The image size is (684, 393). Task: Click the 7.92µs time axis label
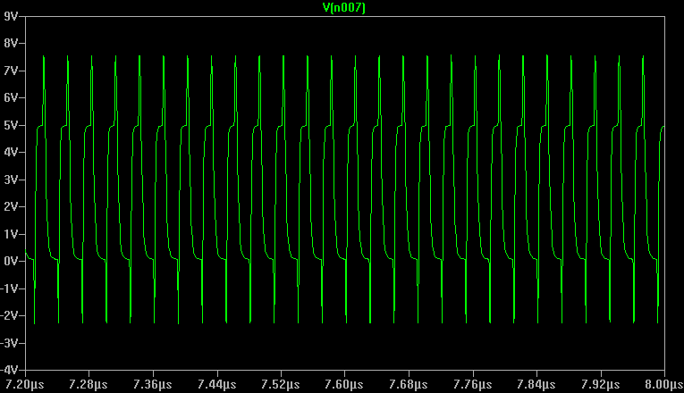600,384
